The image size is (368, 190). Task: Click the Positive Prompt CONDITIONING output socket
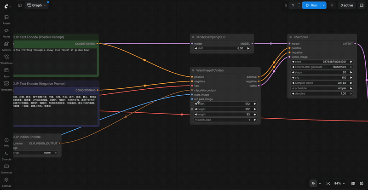[98, 44]
